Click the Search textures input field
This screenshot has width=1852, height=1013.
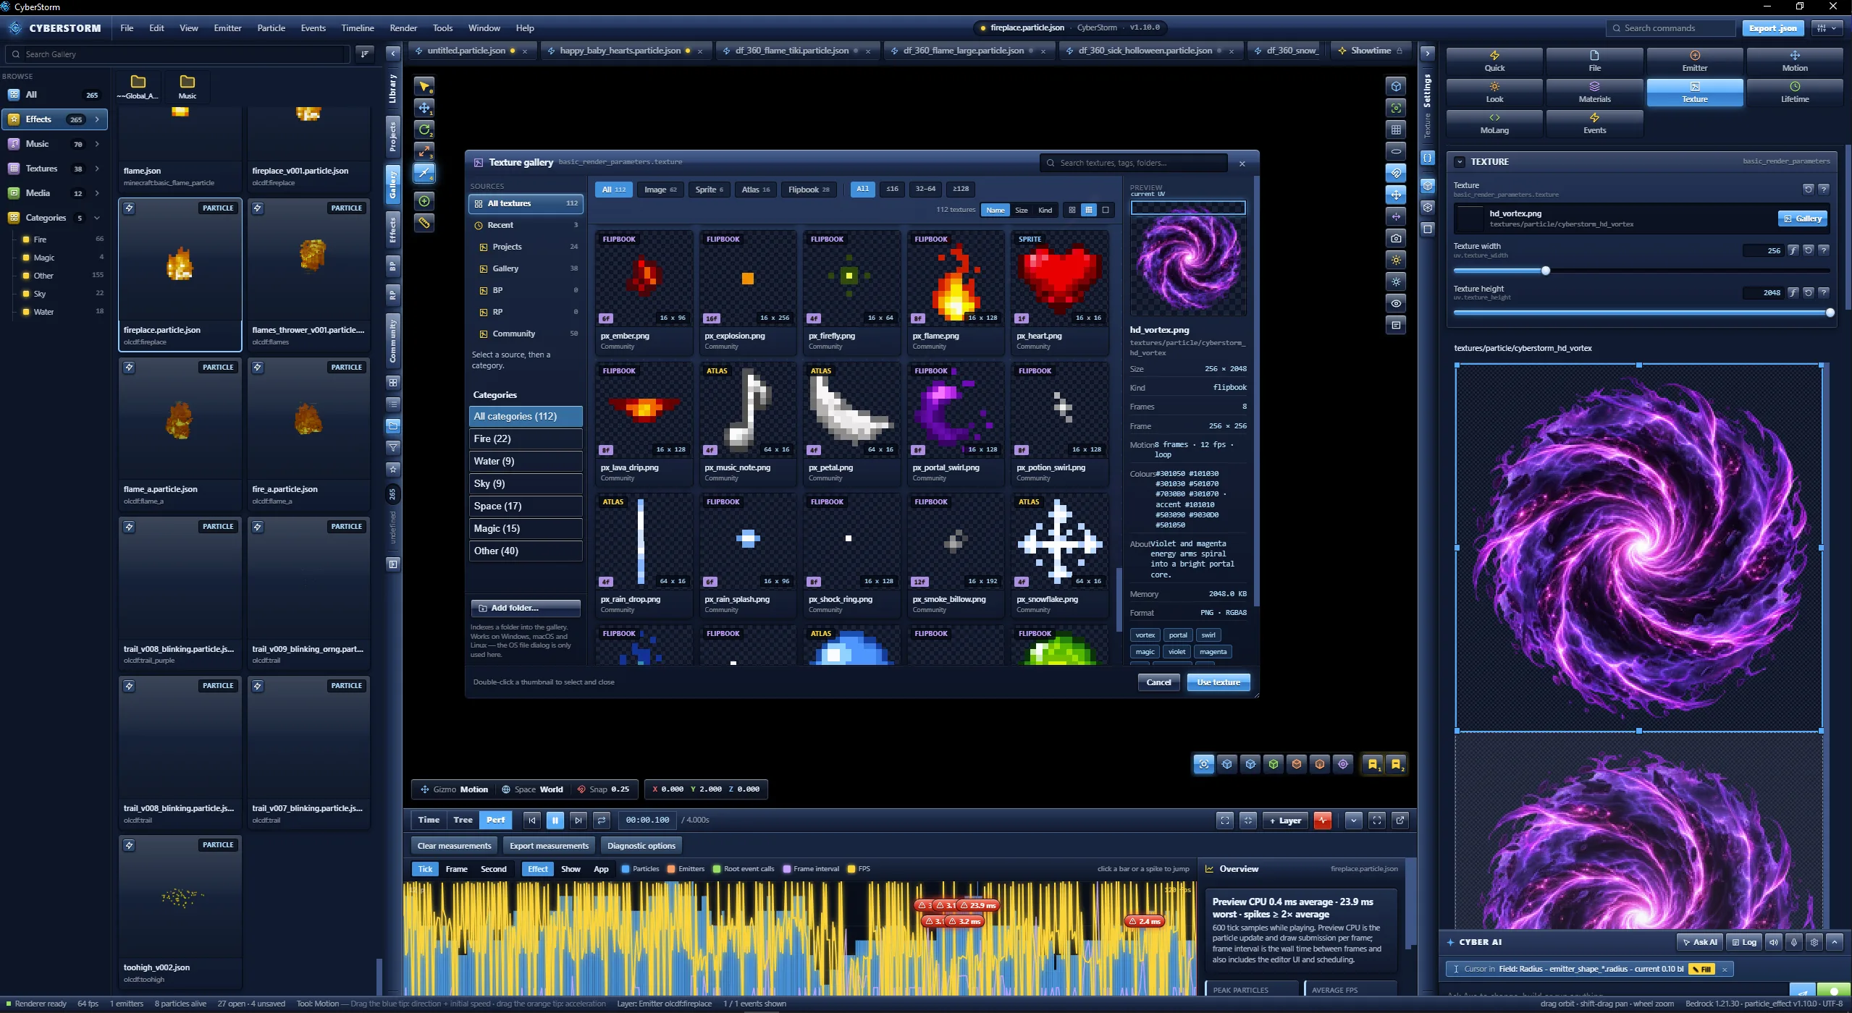pyautogui.click(x=1134, y=163)
